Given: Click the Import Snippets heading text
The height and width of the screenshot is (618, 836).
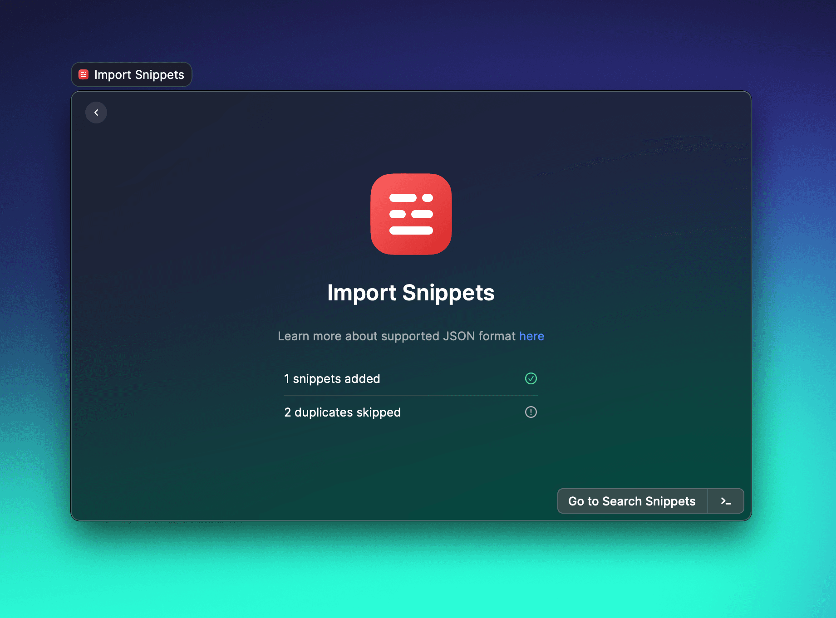Looking at the screenshot, I should click(411, 293).
